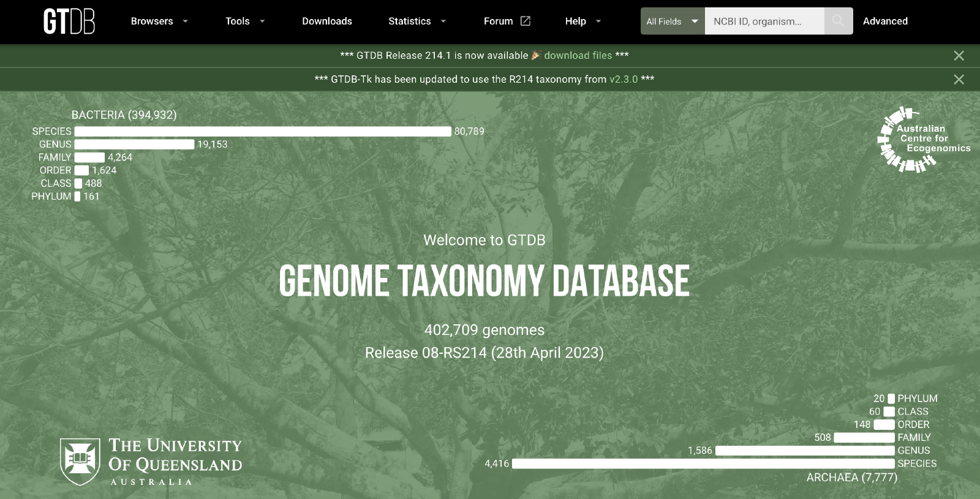Screen dimensions: 980x499
Task: Close the GTDB-Tk update notification
Action: (959, 80)
